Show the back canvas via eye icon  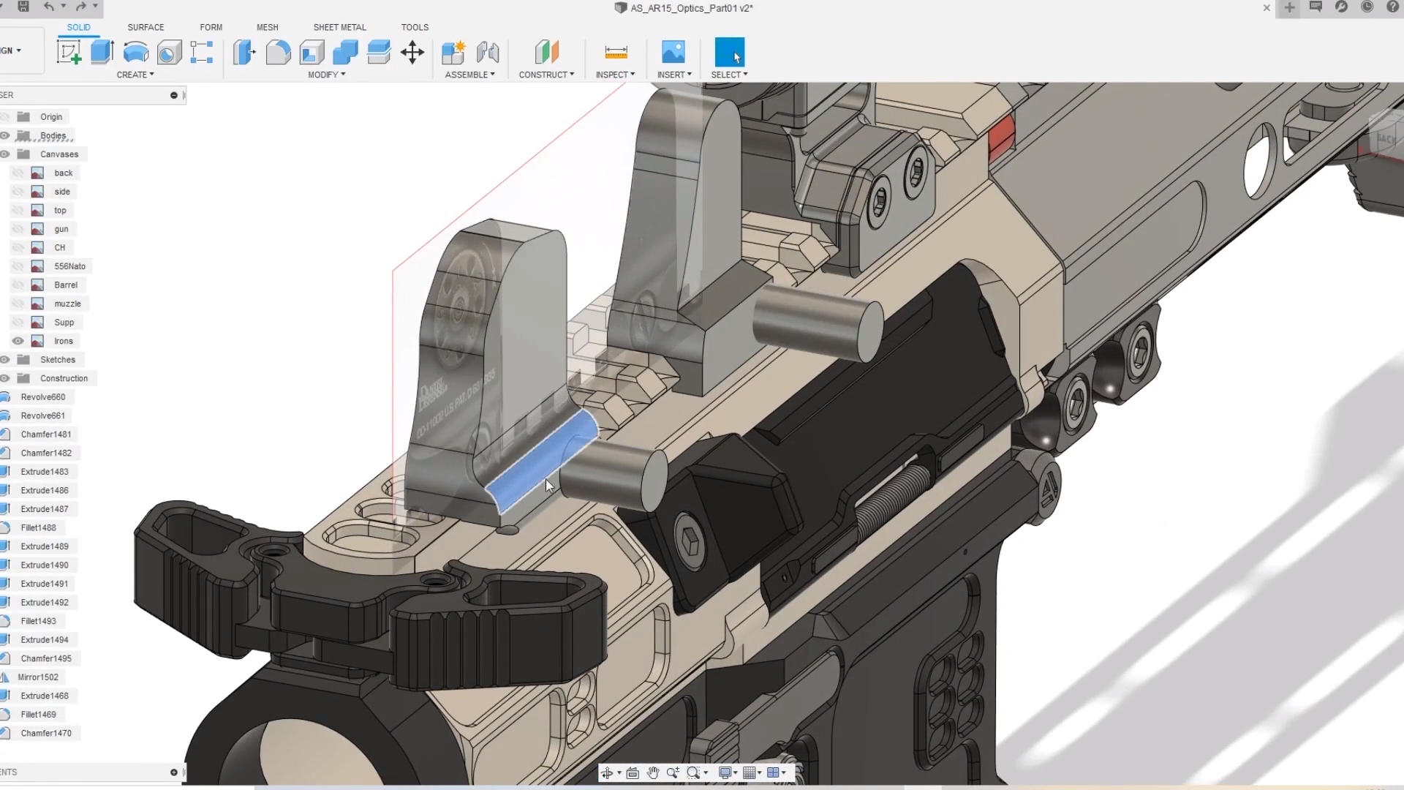point(18,173)
